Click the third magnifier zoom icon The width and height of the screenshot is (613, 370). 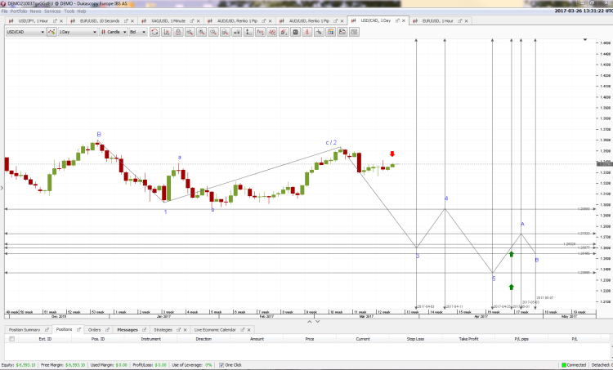click(x=213, y=32)
